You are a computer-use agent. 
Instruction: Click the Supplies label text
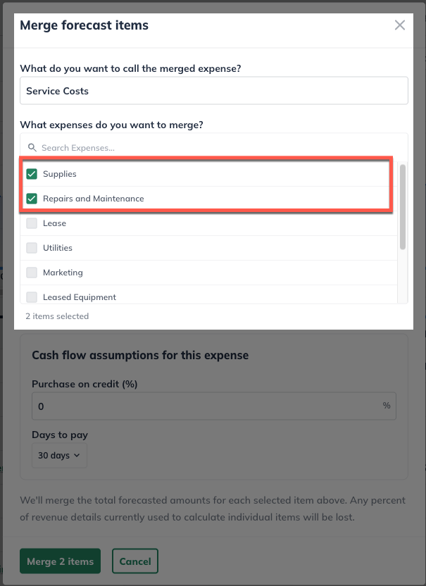pos(60,174)
